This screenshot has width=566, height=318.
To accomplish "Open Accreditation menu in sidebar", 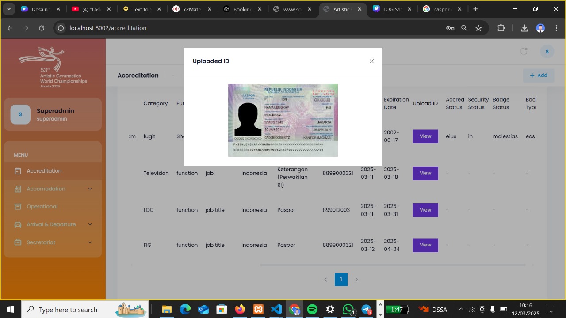I will point(44,171).
